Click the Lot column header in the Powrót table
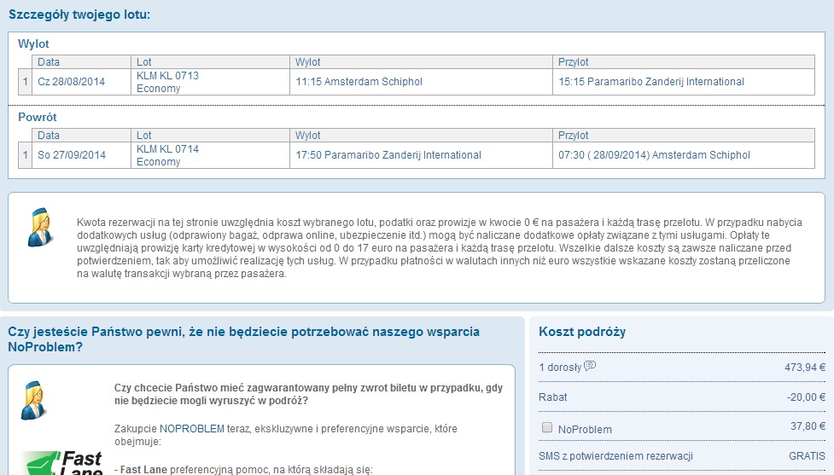 (x=210, y=135)
